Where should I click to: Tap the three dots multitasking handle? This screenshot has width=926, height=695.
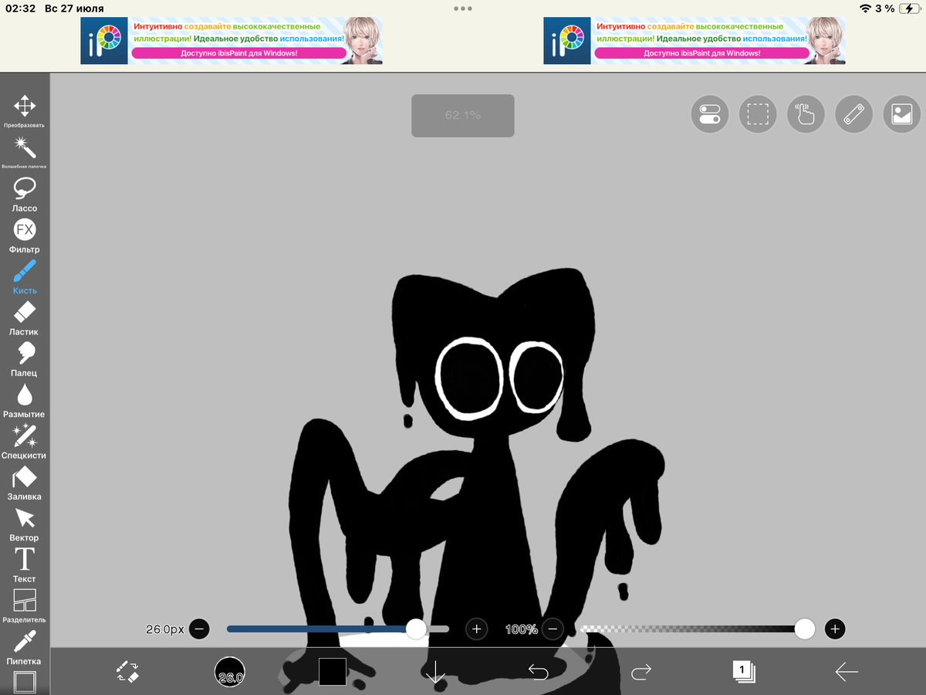463,8
